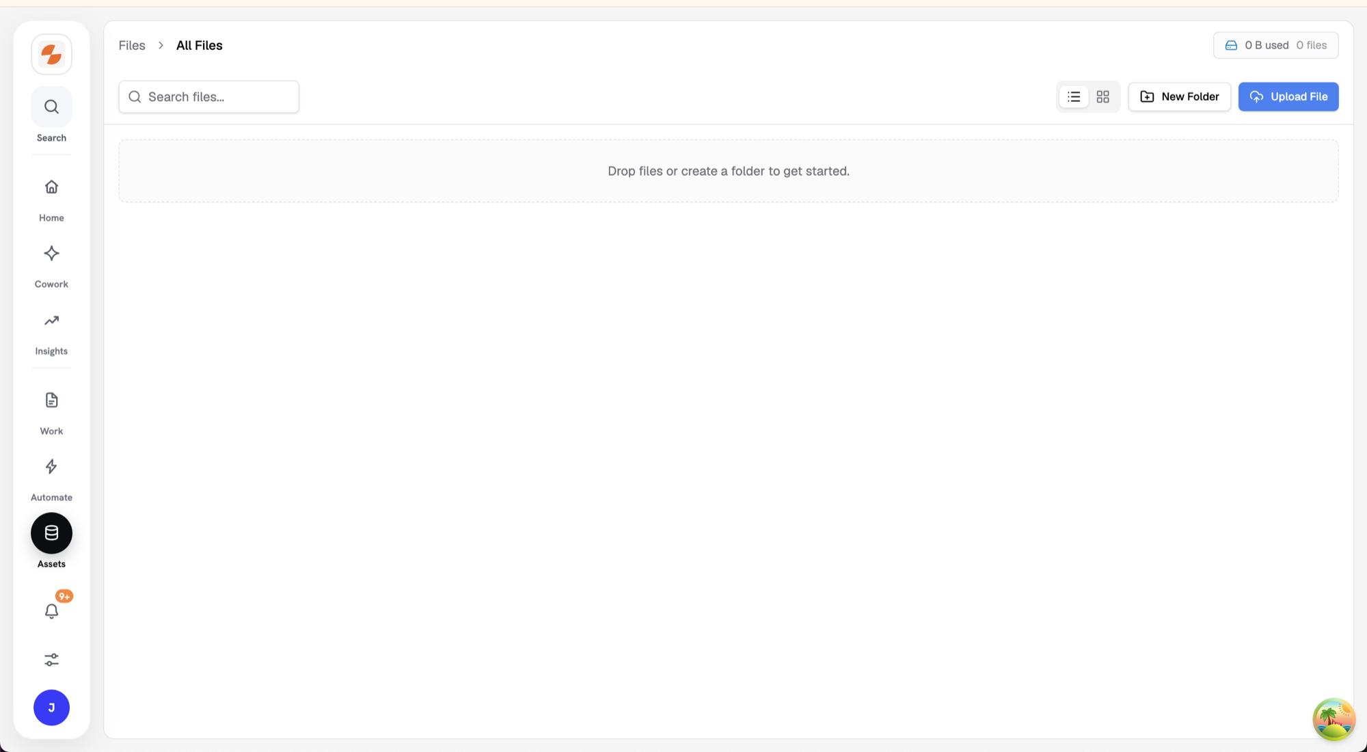Viewport: 1367px width, 752px height.
Task: Click the Upload File button
Action: [x=1288, y=97]
